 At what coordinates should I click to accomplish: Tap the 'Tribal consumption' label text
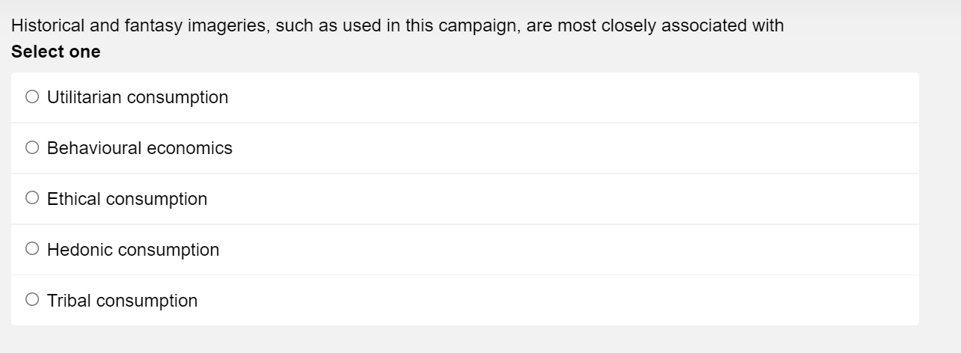pos(122,301)
